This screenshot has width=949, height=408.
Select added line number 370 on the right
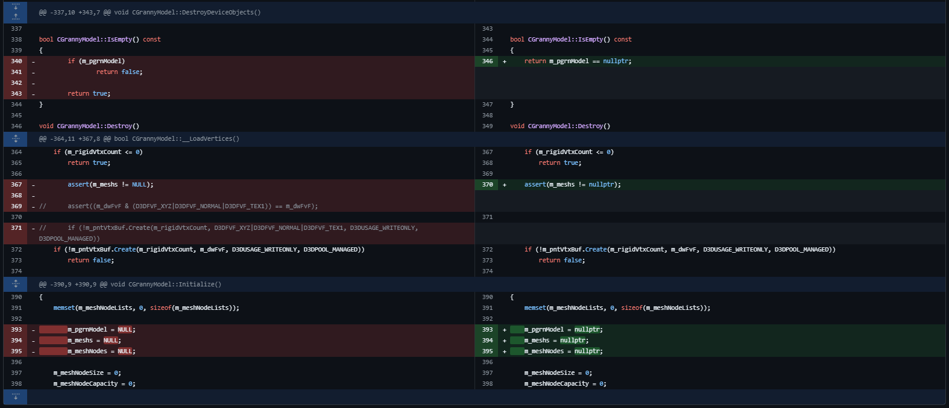click(487, 185)
